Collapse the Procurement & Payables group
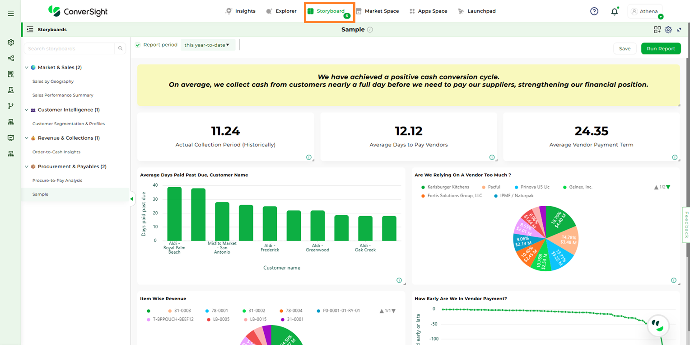This screenshot has height=345, width=690. [27, 167]
